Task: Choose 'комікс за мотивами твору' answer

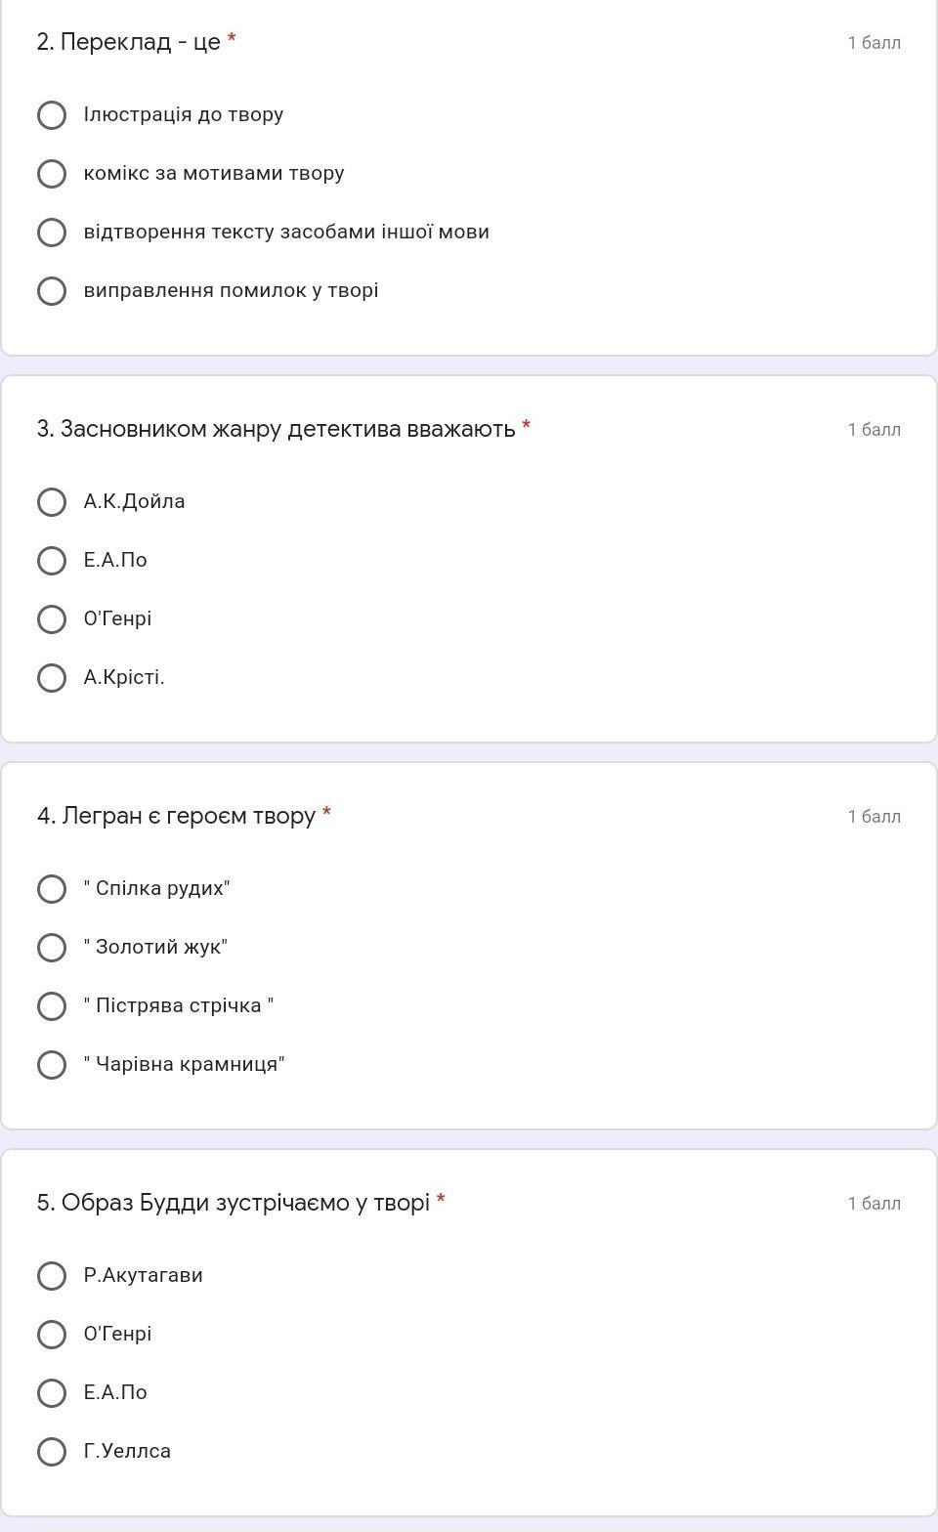Action: [x=52, y=174]
